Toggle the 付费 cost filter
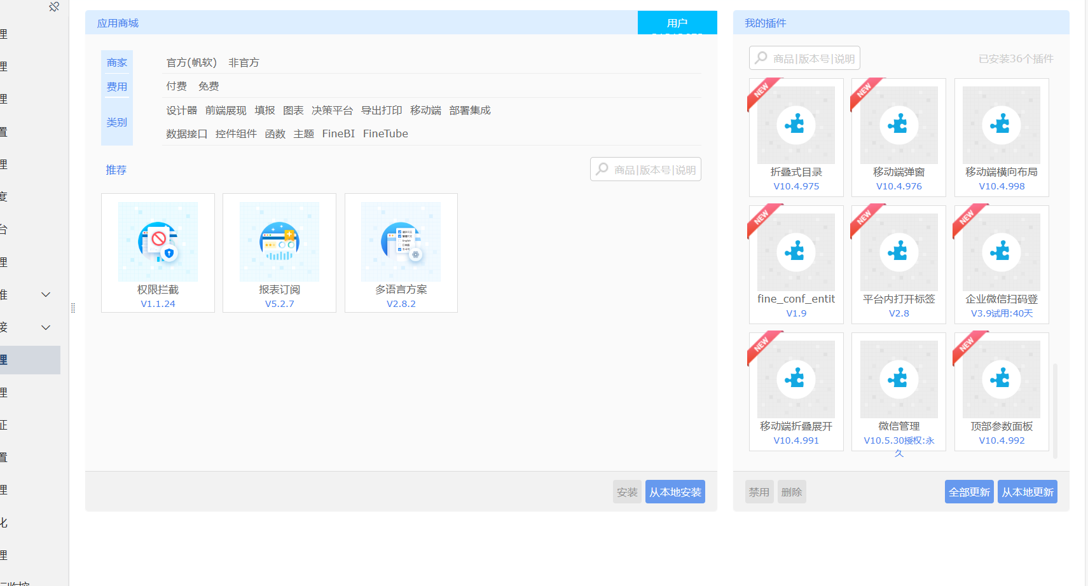 (x=176, y=86)
